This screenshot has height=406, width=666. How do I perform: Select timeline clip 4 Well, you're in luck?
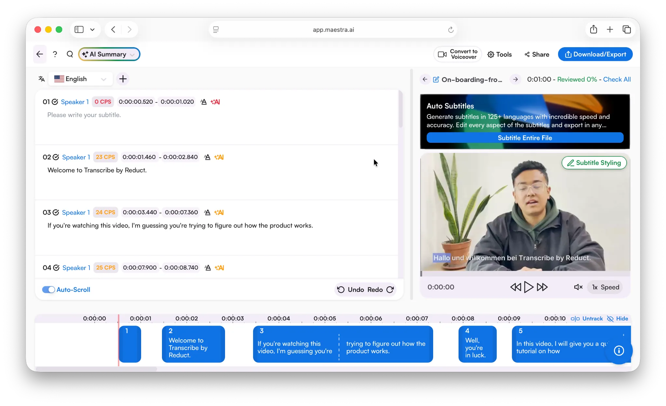pyautogui.click(x=477, y=344)
